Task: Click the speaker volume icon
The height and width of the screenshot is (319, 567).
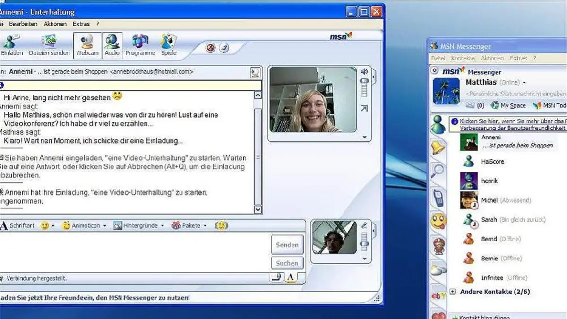Action: [364, 72]
